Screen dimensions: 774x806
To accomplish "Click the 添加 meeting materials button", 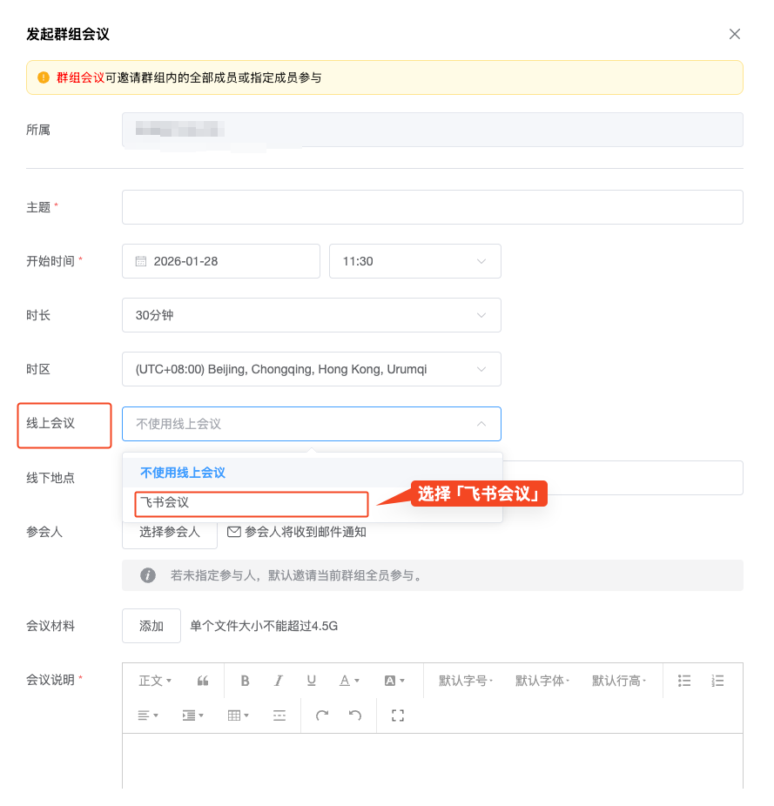I will [x=151, y=626].
